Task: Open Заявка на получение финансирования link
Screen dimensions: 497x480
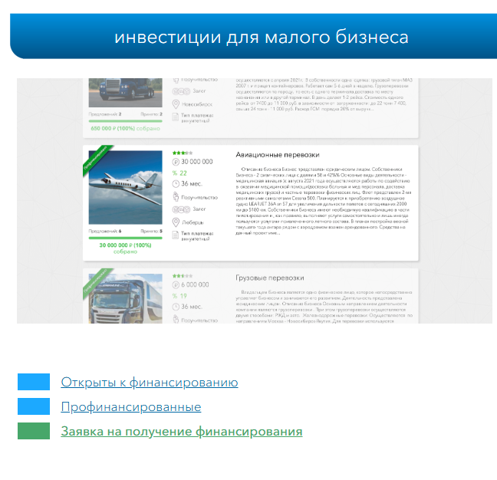Action: (x=182, y=431)
